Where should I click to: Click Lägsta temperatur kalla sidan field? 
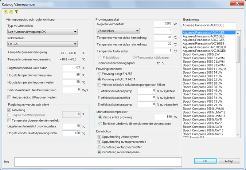71,68
